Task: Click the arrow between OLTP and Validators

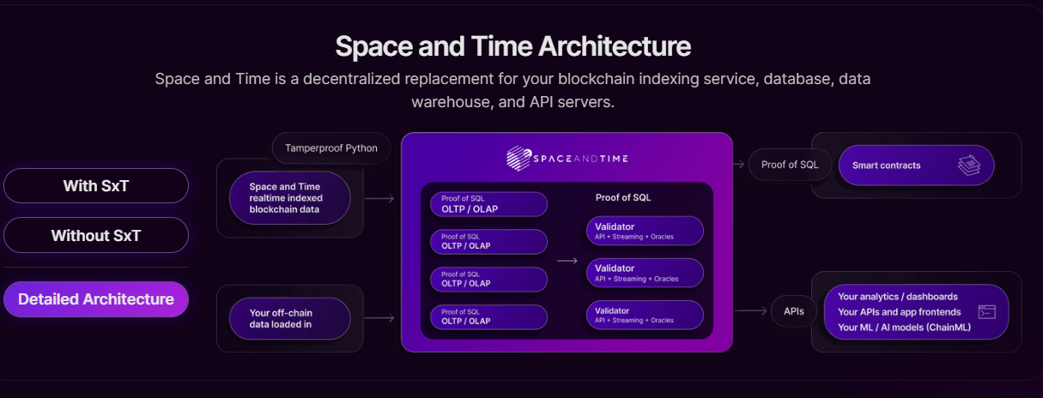Action: [567, 260]
